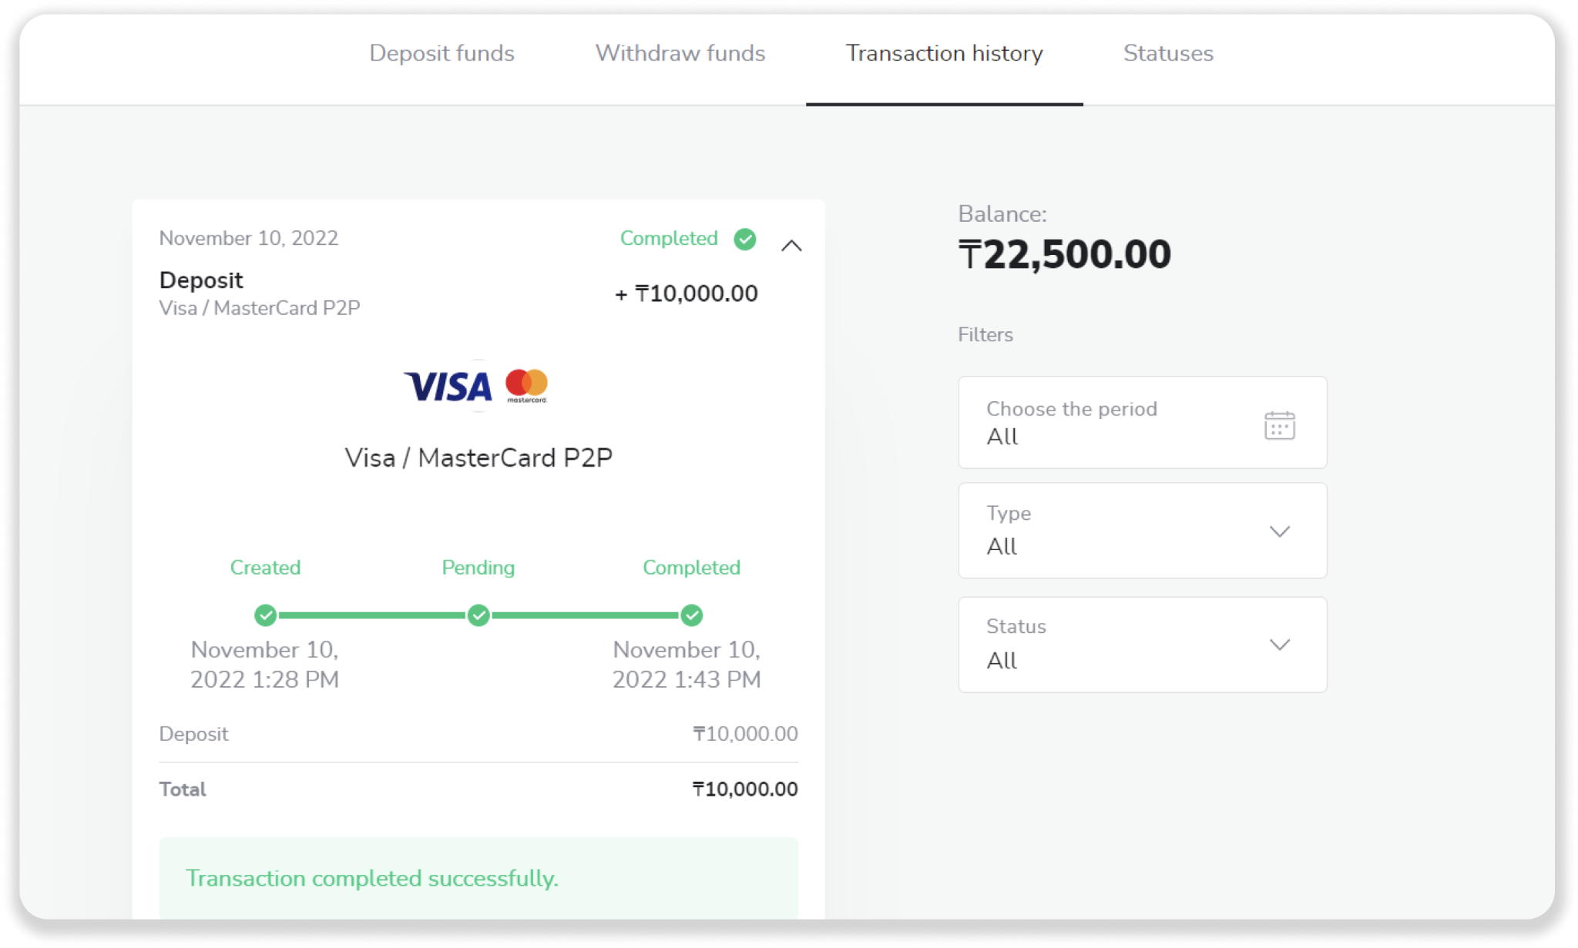
Task: Click the Visa logo icon
Action: pyautogui.click(x=448, y=386)
